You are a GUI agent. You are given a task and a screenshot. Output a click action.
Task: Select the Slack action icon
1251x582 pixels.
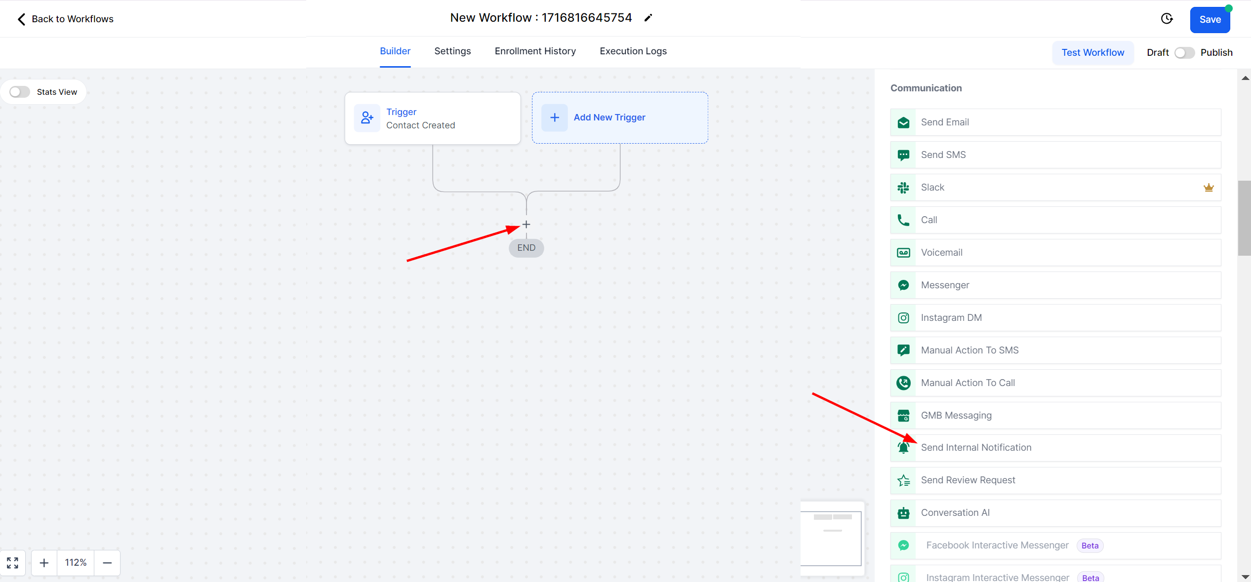903,188
